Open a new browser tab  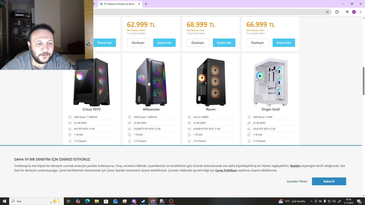pos(146,4)
